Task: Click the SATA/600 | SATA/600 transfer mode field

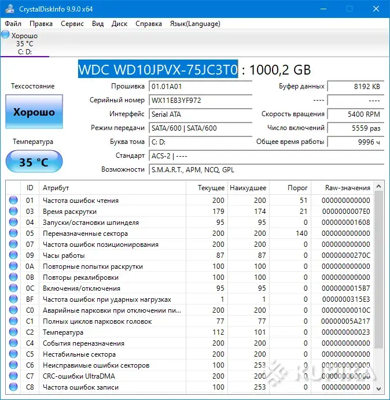Action: point(200,128)
